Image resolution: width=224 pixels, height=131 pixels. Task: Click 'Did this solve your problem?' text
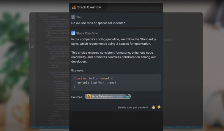(x=133, y=108)
